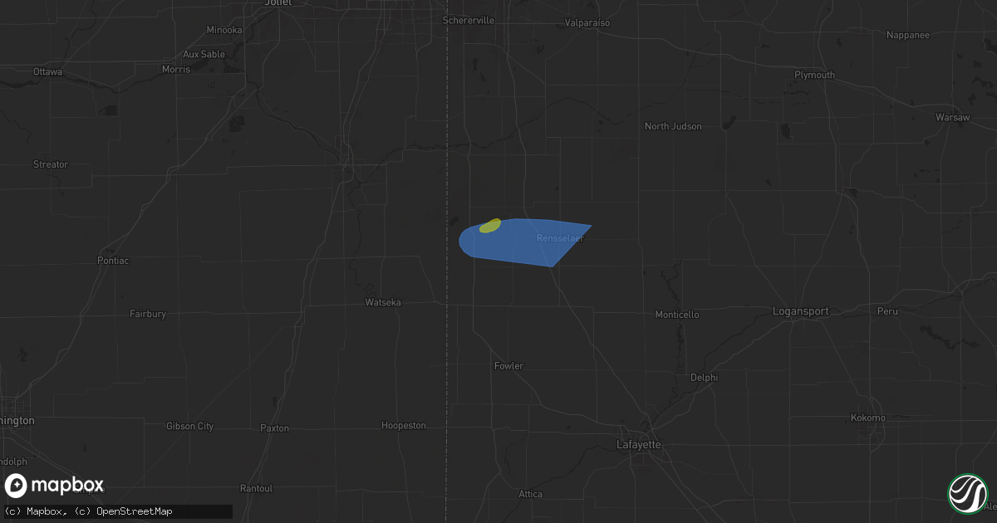Click the Monticello town label
Screen dimensions: 997x523
coord(677,315)
